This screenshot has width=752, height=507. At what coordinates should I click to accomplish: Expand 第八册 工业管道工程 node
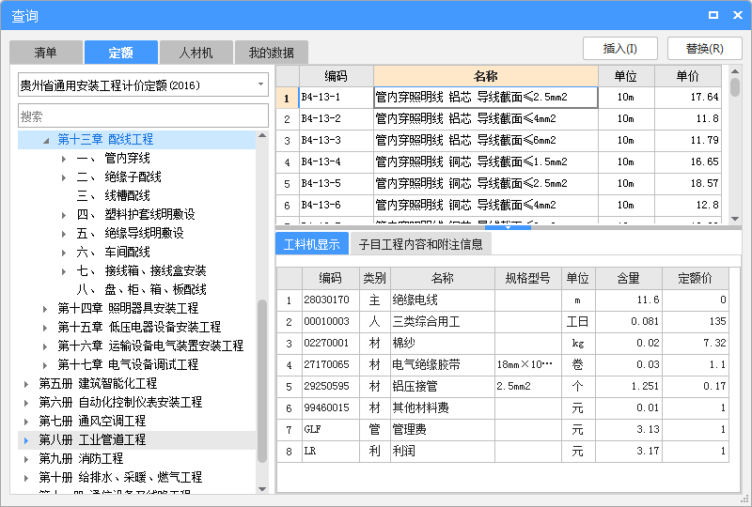(x=26, y=440)
